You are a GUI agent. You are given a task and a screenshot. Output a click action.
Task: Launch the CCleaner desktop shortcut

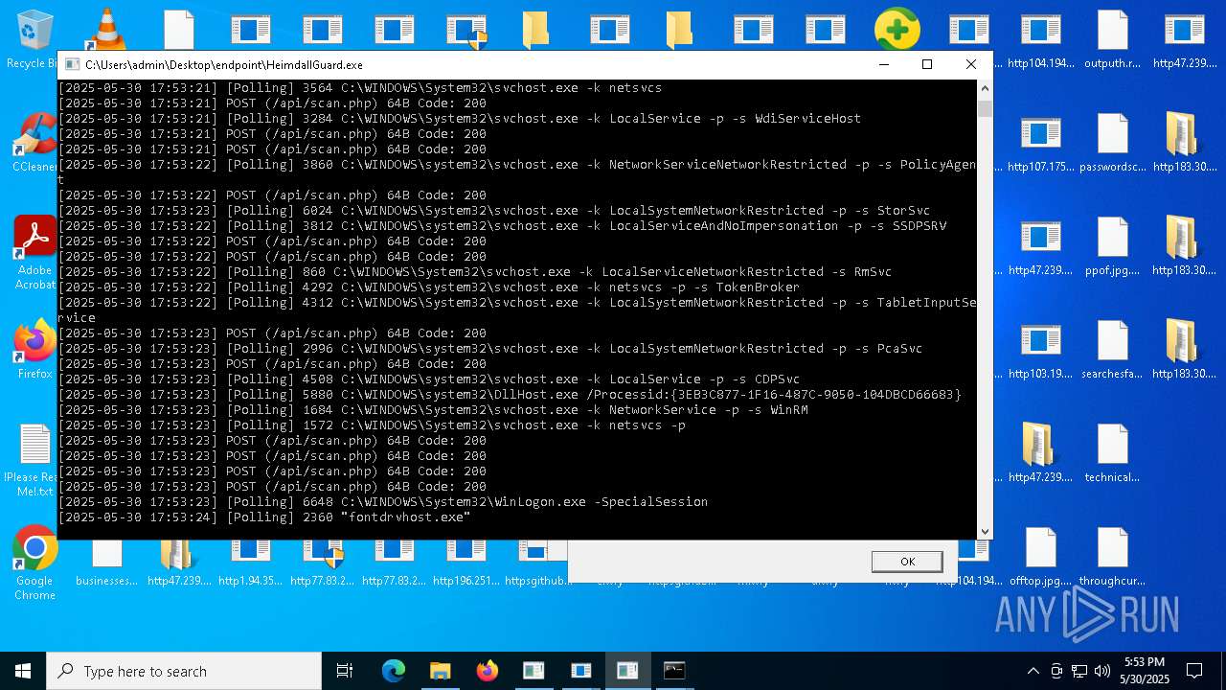(x=34, y=144)
